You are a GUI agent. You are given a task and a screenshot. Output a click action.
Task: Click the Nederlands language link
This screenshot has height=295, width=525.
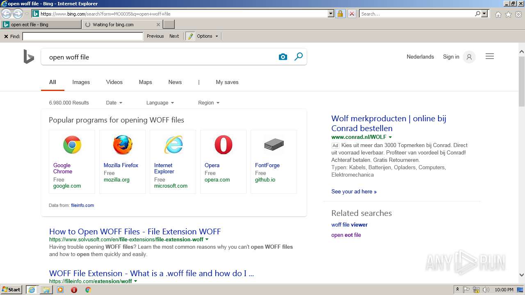[x=420, y=57]
